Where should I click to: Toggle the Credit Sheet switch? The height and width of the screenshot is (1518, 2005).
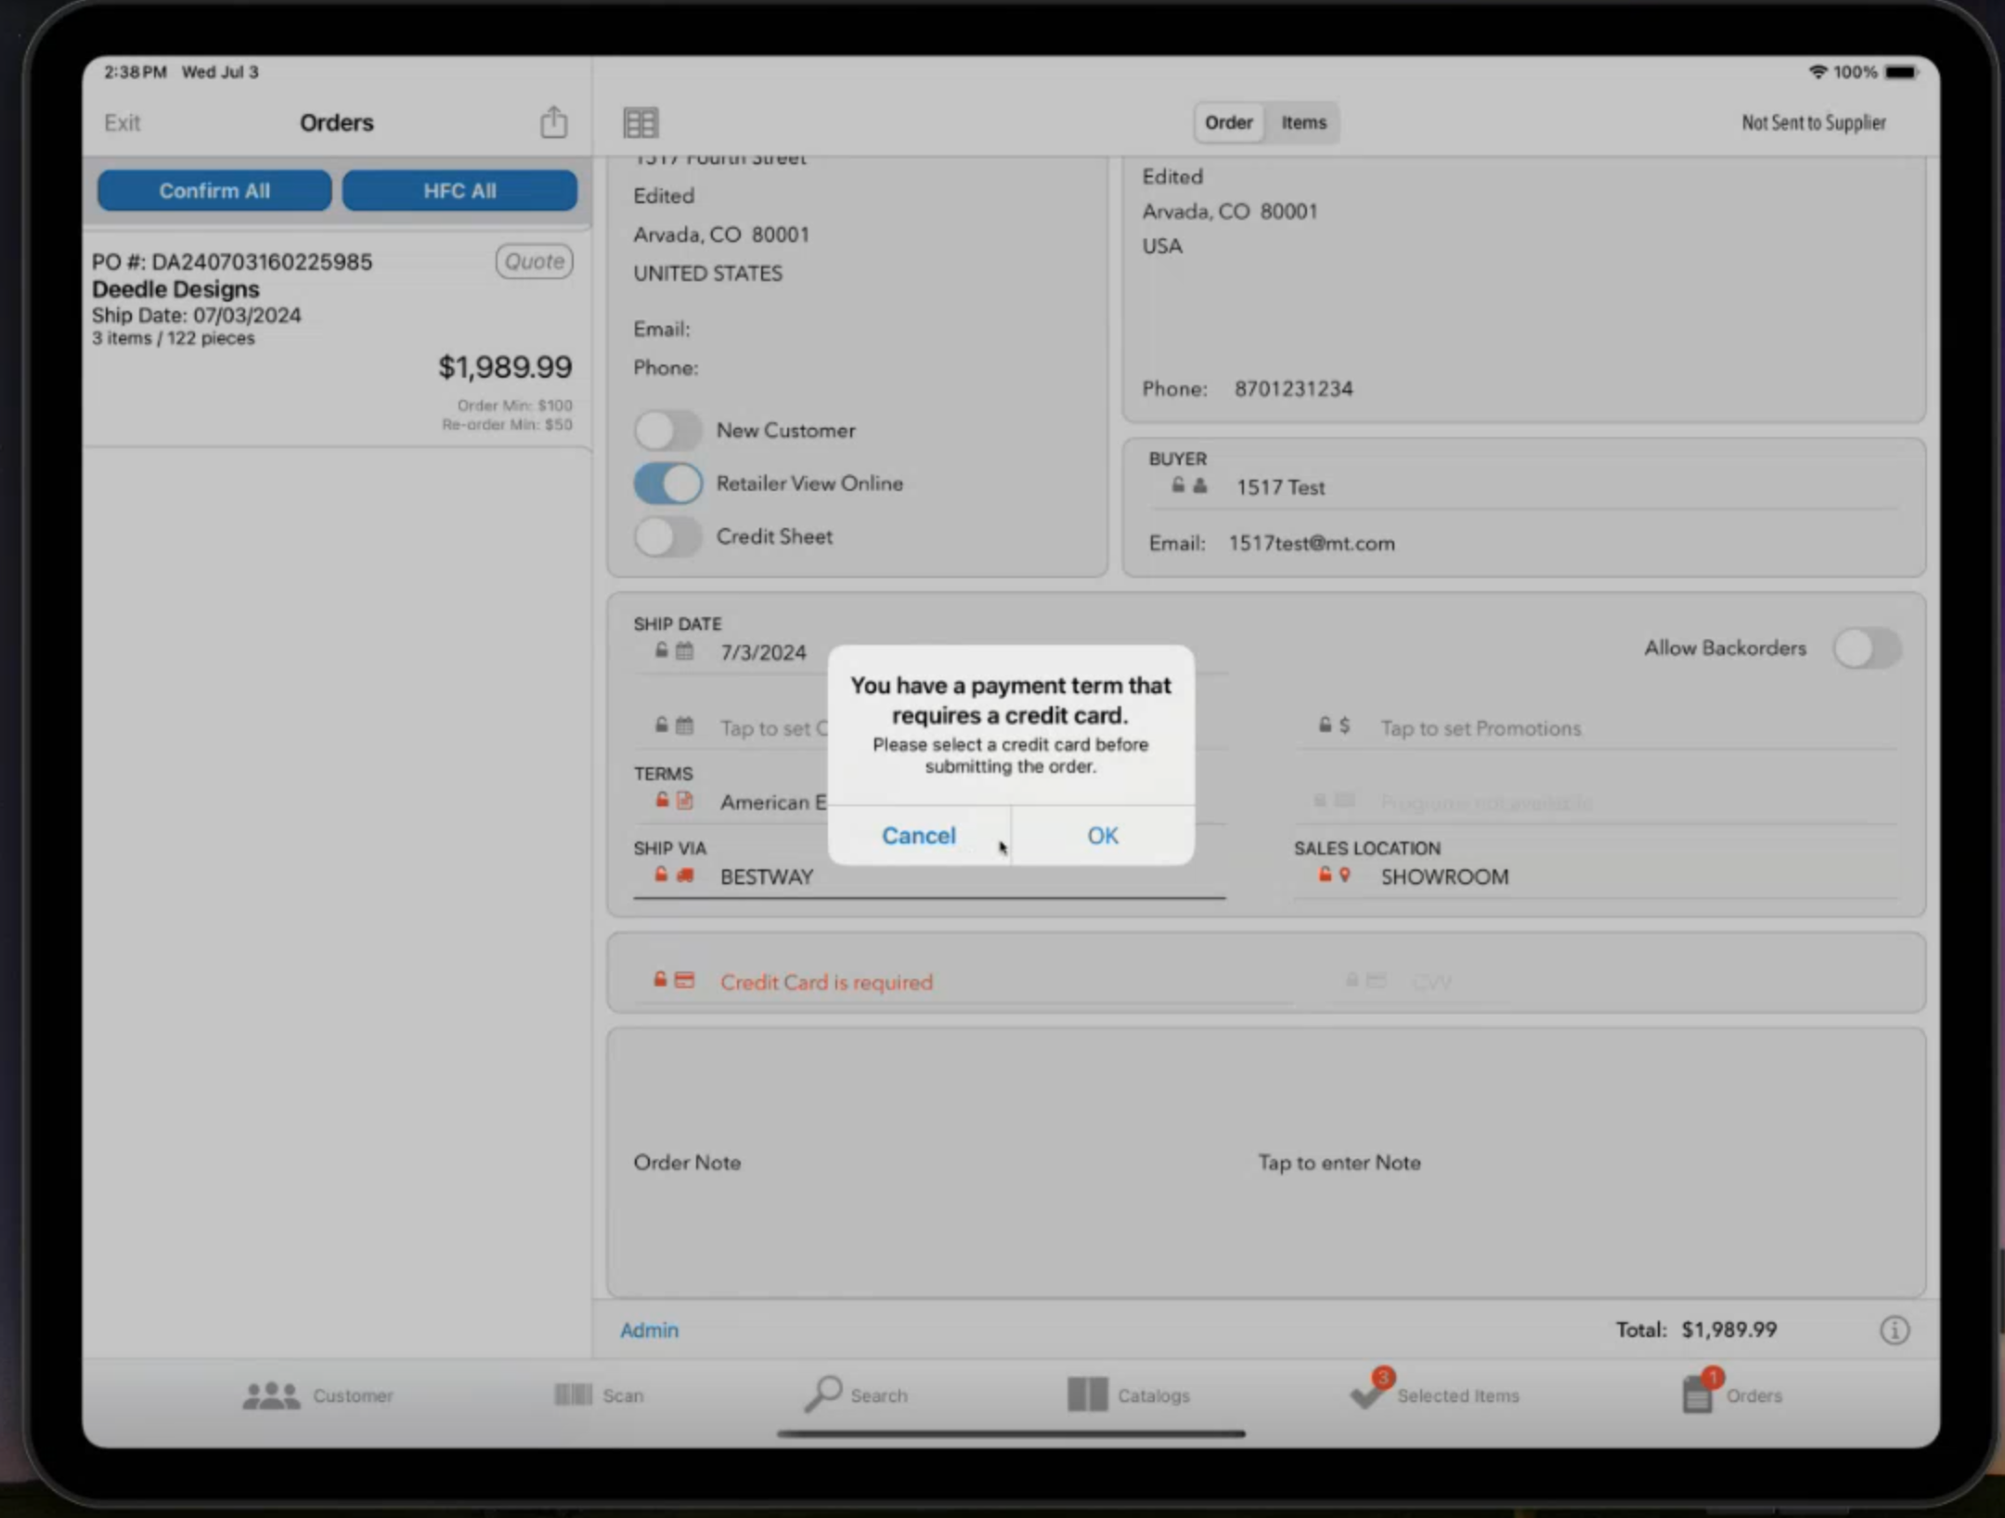(x=667, y=536)
